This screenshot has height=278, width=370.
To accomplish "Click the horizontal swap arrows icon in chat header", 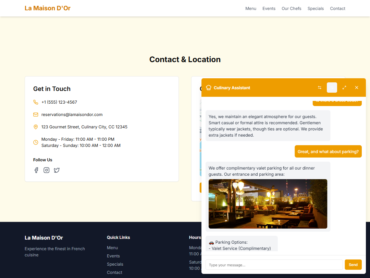I will point(320,88).
